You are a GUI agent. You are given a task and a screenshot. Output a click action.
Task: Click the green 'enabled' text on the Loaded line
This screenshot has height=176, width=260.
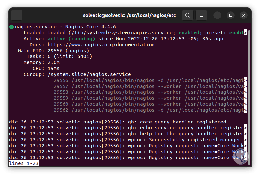tap(189, 33)
